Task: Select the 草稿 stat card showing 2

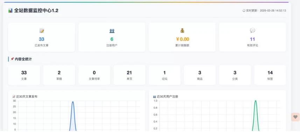Action: 59,75
